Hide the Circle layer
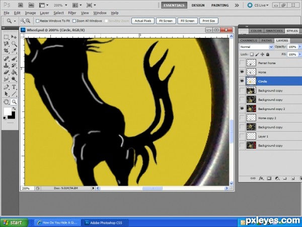Screen dimensions: 302x227 click(x=242, y=81)
